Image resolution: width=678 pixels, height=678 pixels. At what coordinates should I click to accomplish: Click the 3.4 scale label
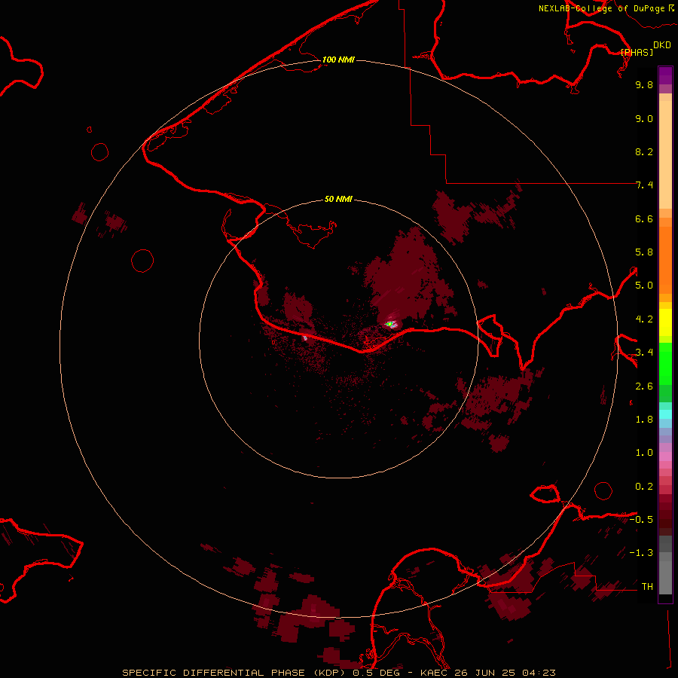644,353
